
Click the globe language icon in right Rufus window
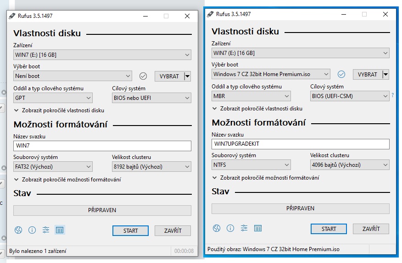pyautogui.click(x=217, y=228)
